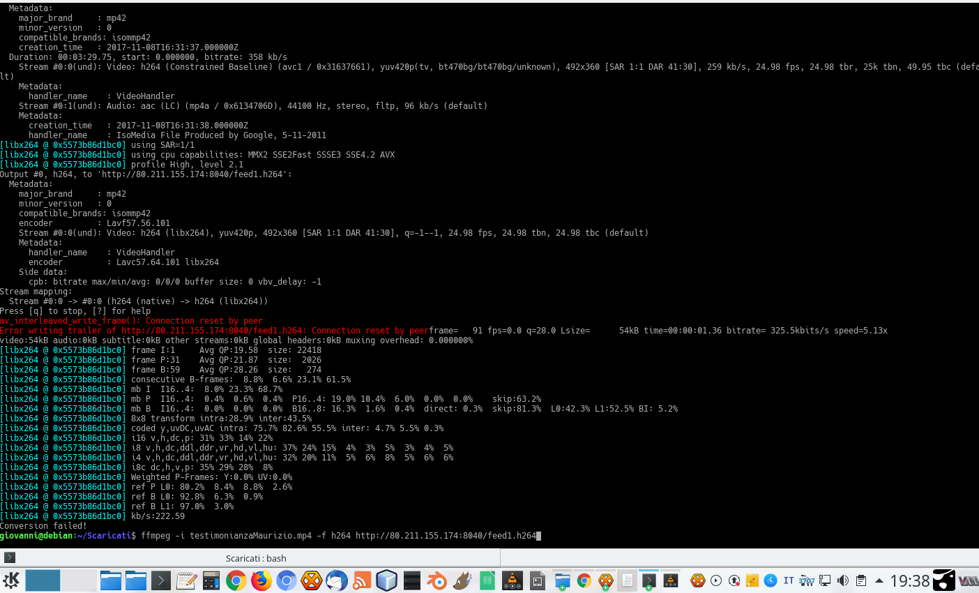979x593 pixels.
Task: Open the Dolphin folder launcher beside the desktop pager
Action: [x=111, y=580]
